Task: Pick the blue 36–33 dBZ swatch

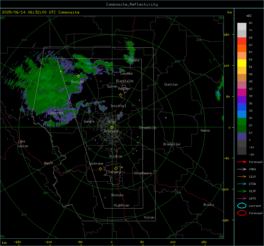Action: [242, 107]
